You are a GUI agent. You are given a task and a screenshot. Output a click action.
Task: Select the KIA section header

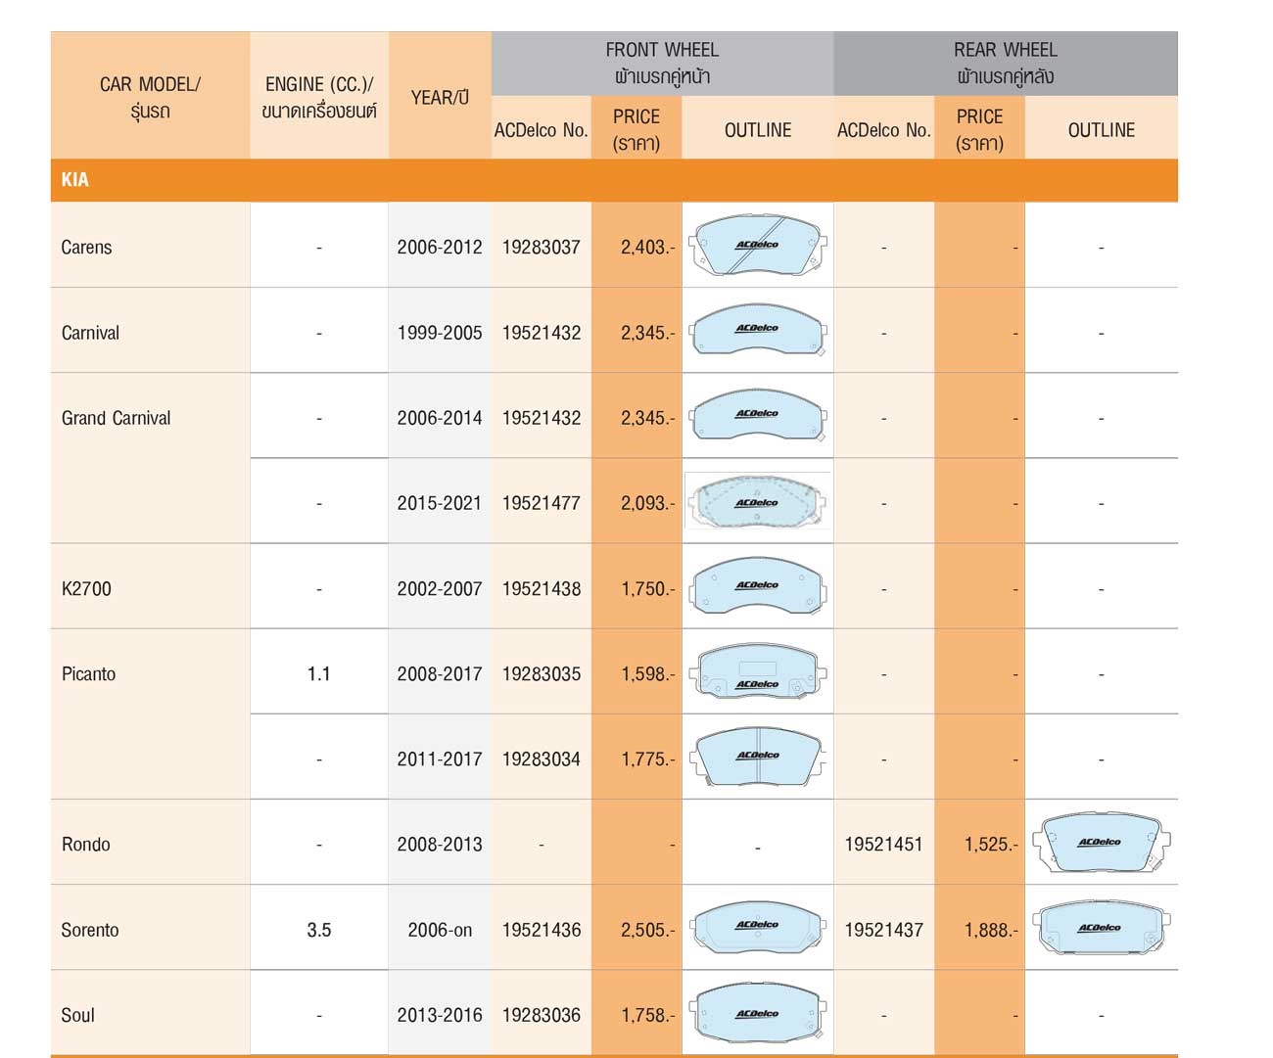pyautogui.click(x=614, y=180)
